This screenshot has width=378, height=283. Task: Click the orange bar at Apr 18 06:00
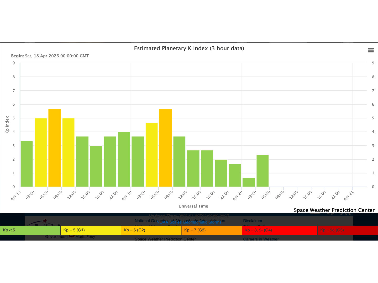coord(55,148)
